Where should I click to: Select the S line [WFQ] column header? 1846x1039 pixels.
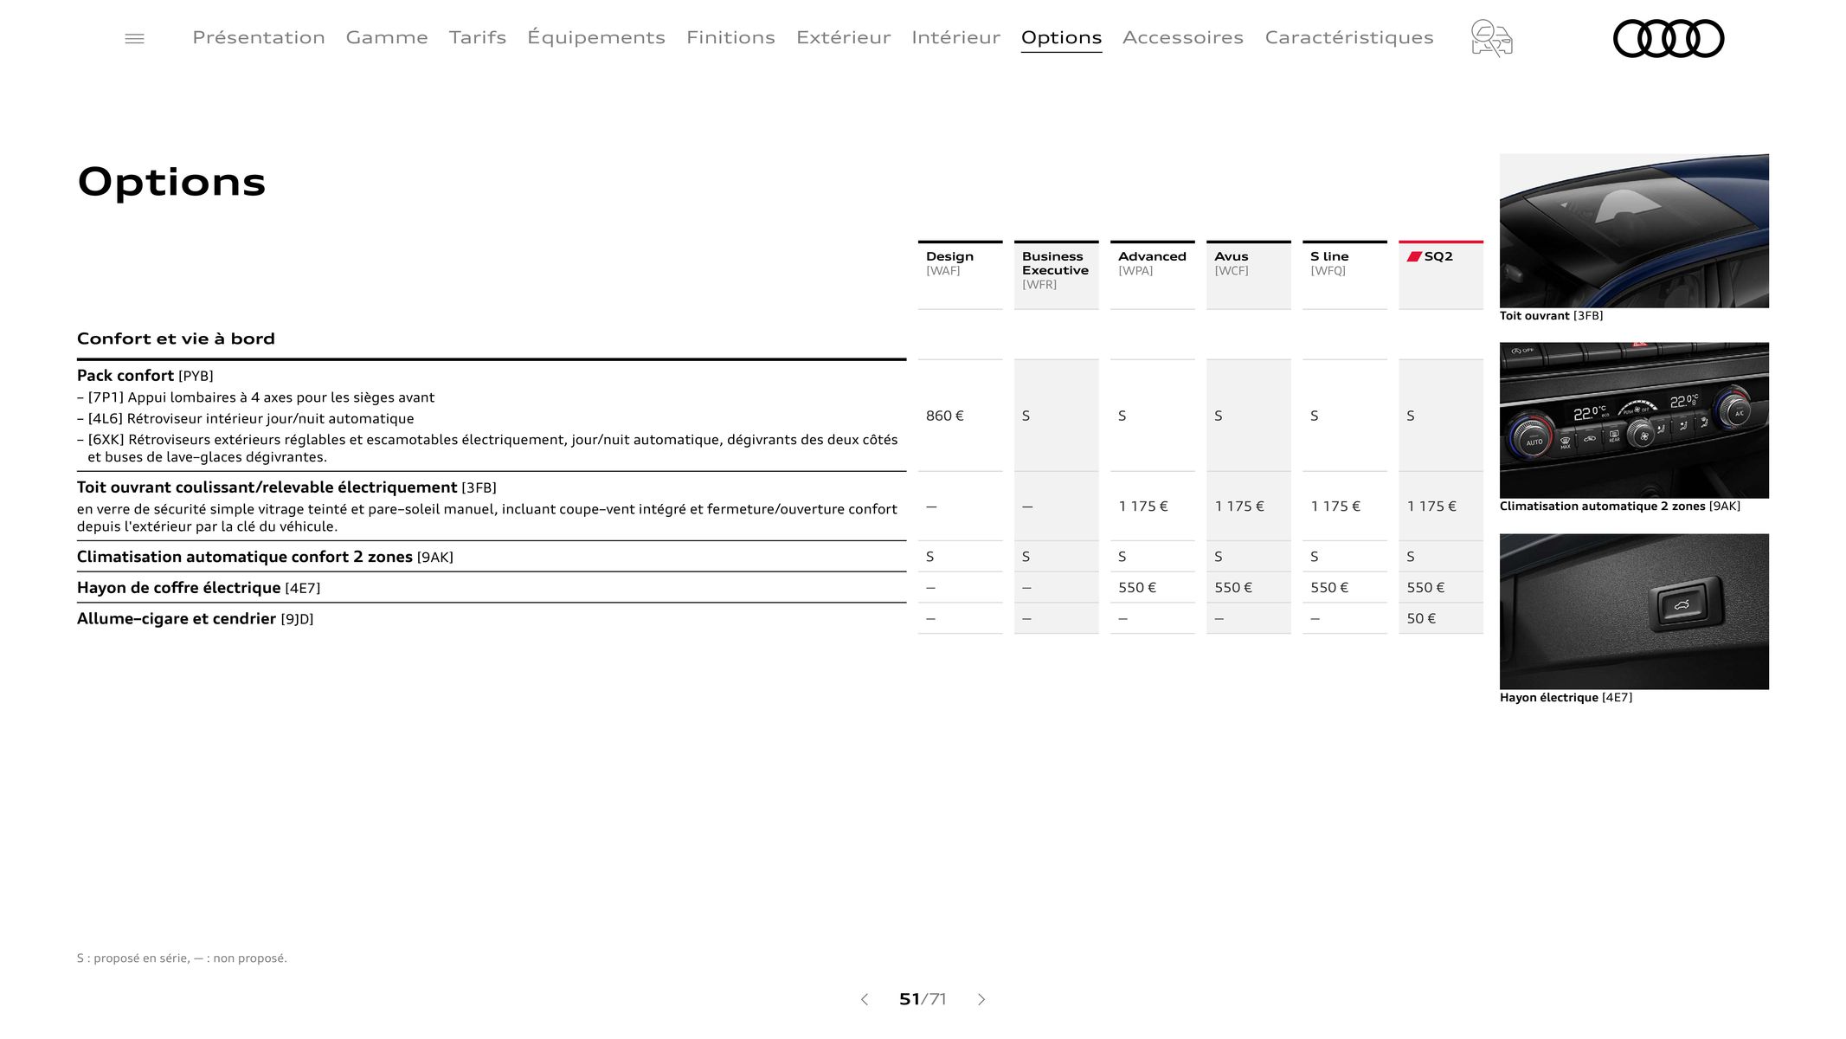(1344, 274)
